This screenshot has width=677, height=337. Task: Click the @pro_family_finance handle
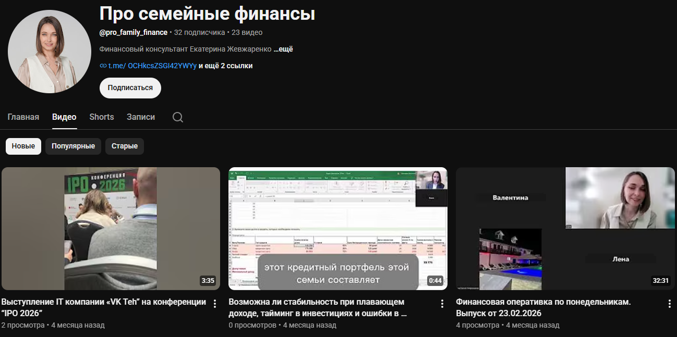tap(134, 32)
